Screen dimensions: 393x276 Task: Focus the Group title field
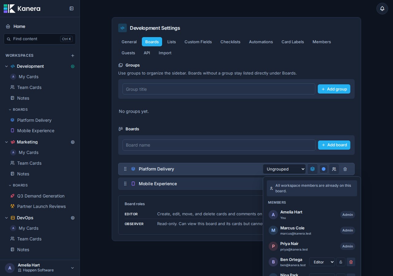coord(219,89)
